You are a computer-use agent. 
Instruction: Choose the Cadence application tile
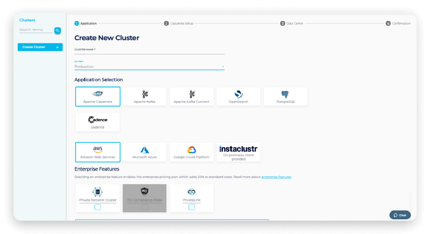click(97, 122)
